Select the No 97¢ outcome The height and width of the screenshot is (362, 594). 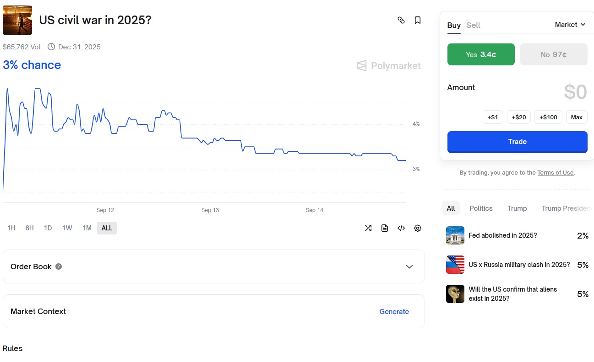click(x=554, y=54)
